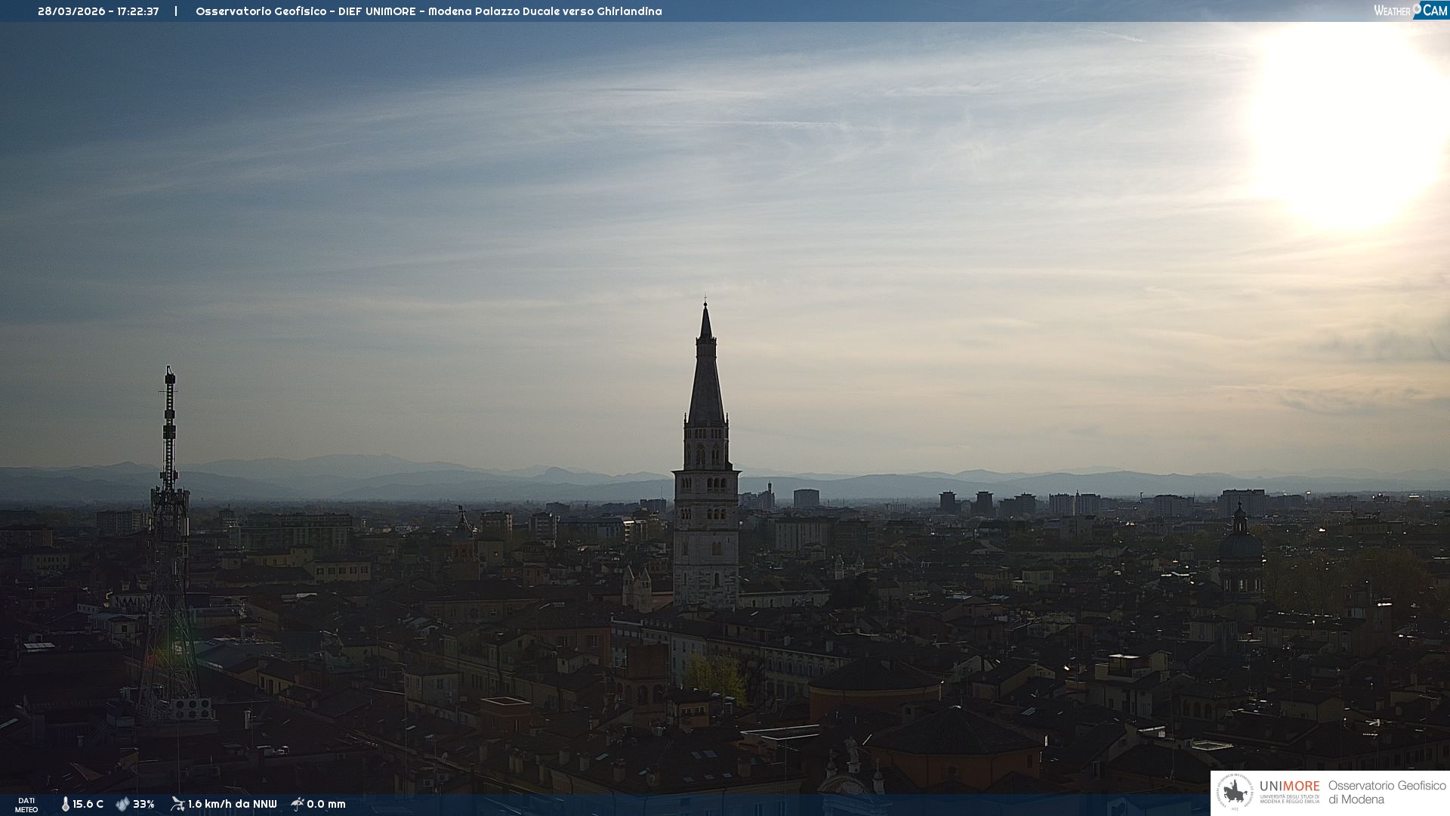The width and height of the screenshot is (1450, 816).
Task: Click the 33% humidity value
Action: 143,804
